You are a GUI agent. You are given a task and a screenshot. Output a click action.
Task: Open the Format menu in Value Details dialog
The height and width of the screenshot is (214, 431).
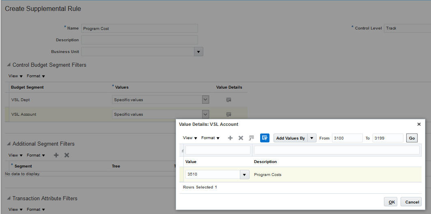(x=210, y=138)
